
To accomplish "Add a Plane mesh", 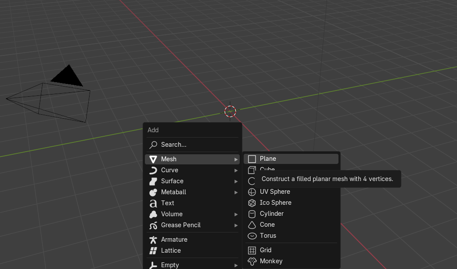I will point(291,159).
